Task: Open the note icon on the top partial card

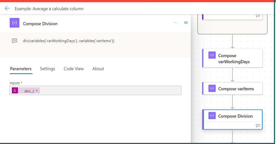Action: (x=258, y=16)
